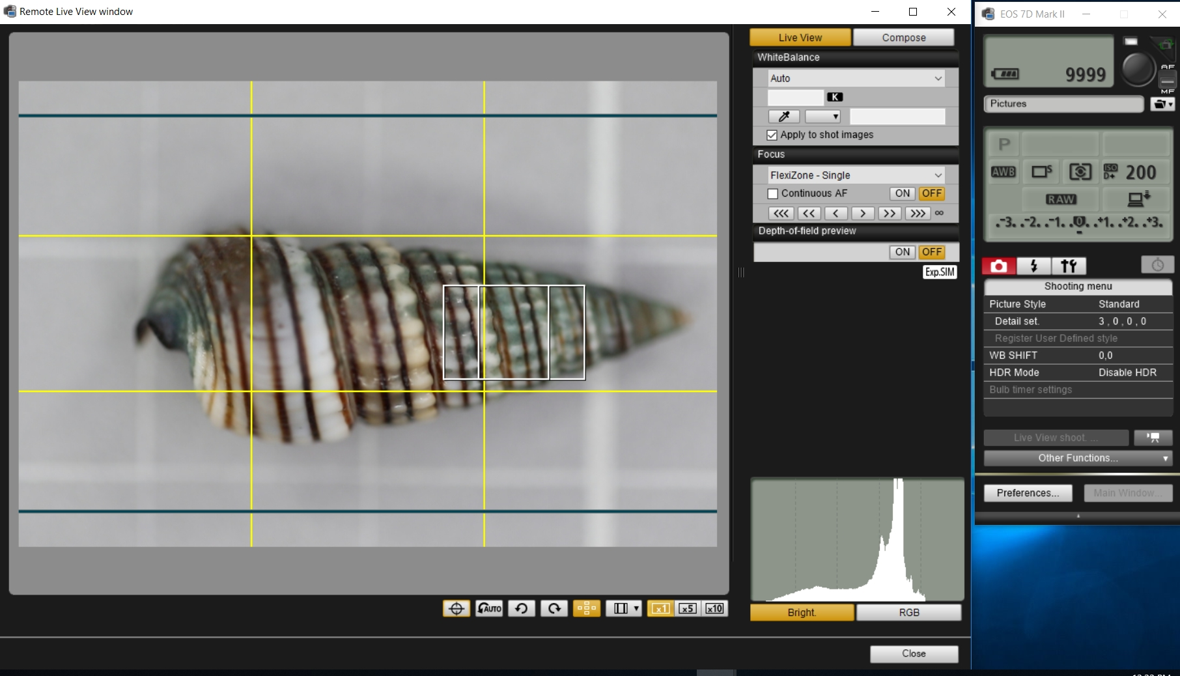Click the round shutter release button
This screenshot has height=676, width=1180.
pyautogui.click(x=1138, y=68)
